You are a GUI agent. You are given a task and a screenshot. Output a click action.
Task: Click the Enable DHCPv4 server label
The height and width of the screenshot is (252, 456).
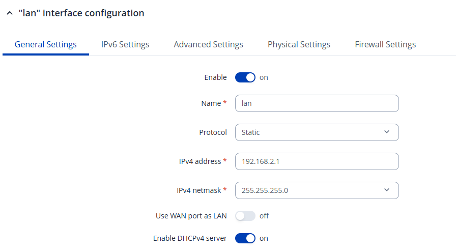pyautogui.click(x=190, y=238)
